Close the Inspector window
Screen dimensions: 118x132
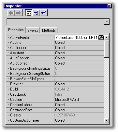tap(109, 6)
